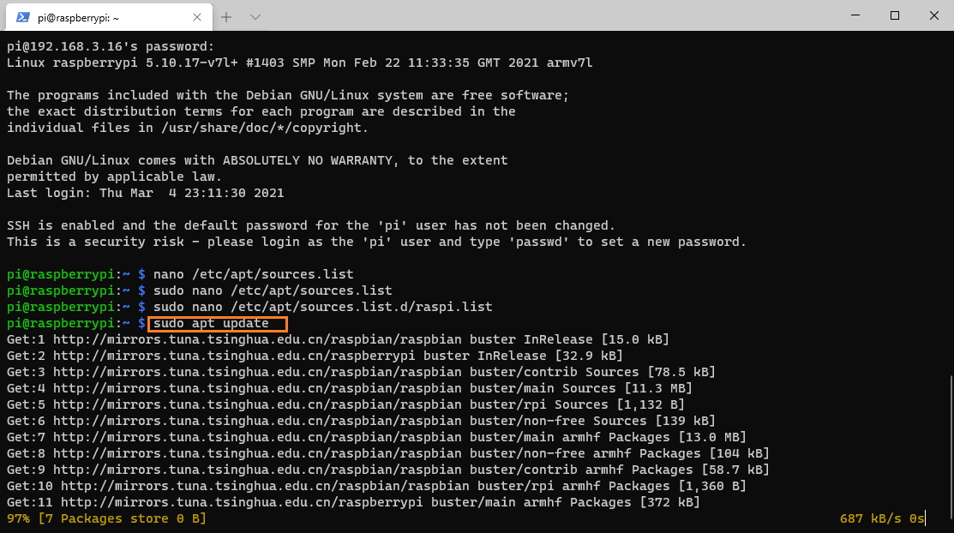
Task: Minimize the terminal window
Action: click(x=854, y=15)
